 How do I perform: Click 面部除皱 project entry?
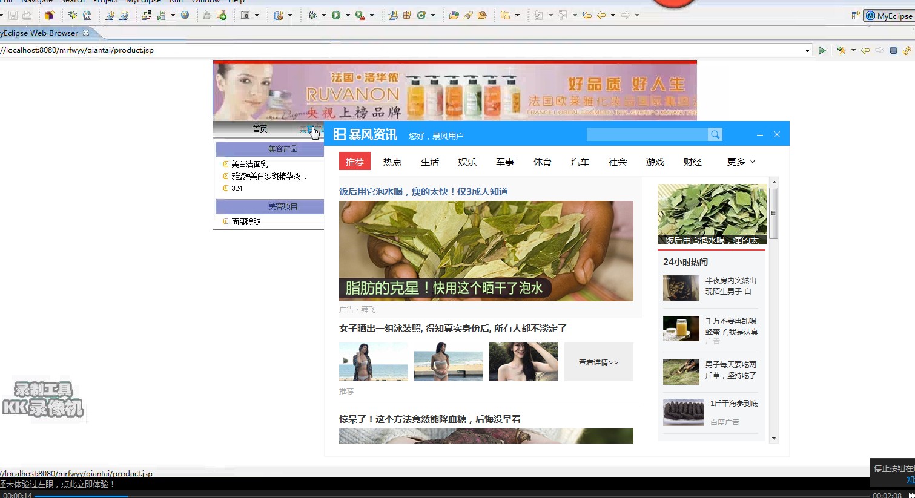click(246, 221)
